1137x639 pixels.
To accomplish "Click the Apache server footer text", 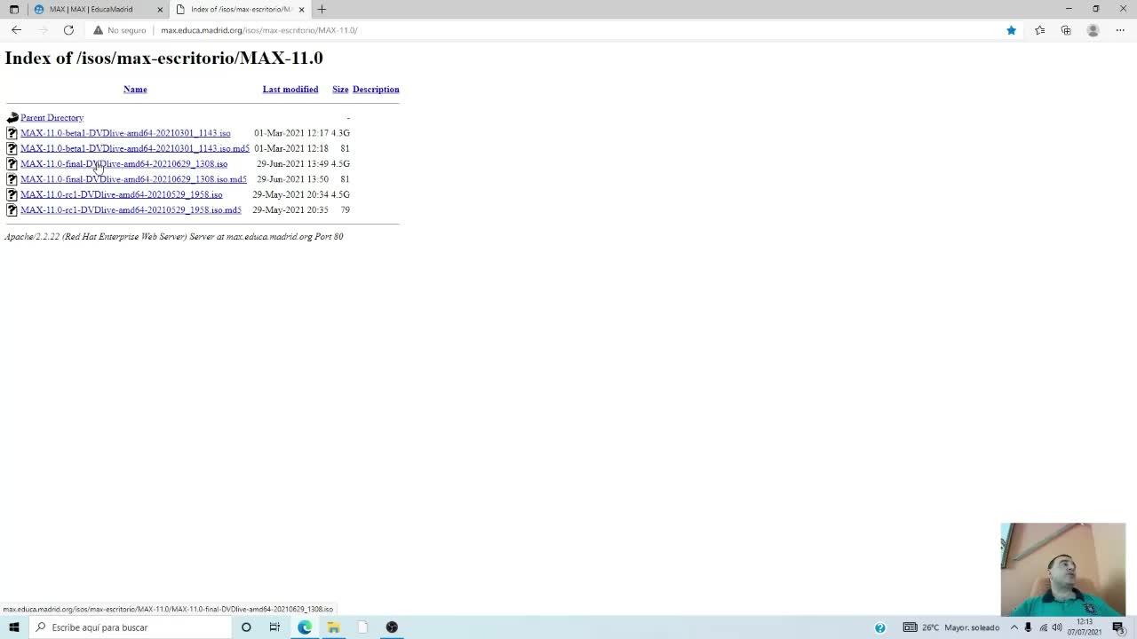I will click(174, 237).
